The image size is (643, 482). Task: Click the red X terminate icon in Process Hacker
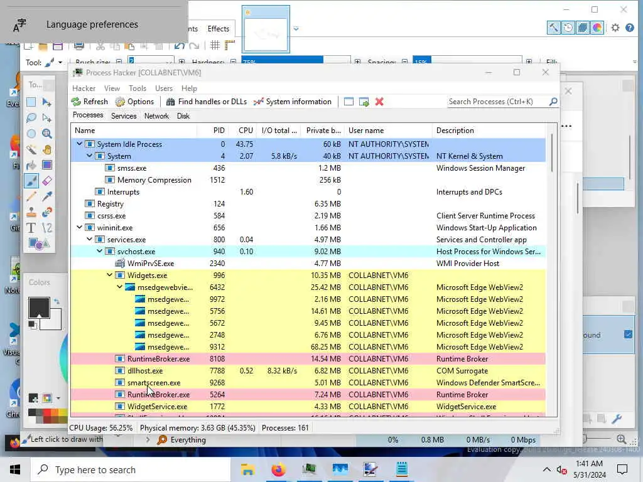[x=379, y=102]
